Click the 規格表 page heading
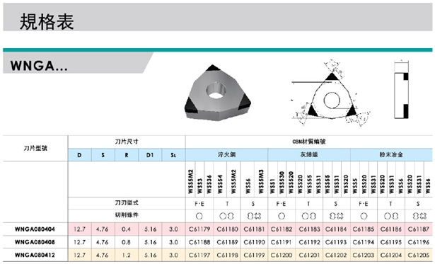The height and width of the screenshot is (264, 435). tap(47, 22)
